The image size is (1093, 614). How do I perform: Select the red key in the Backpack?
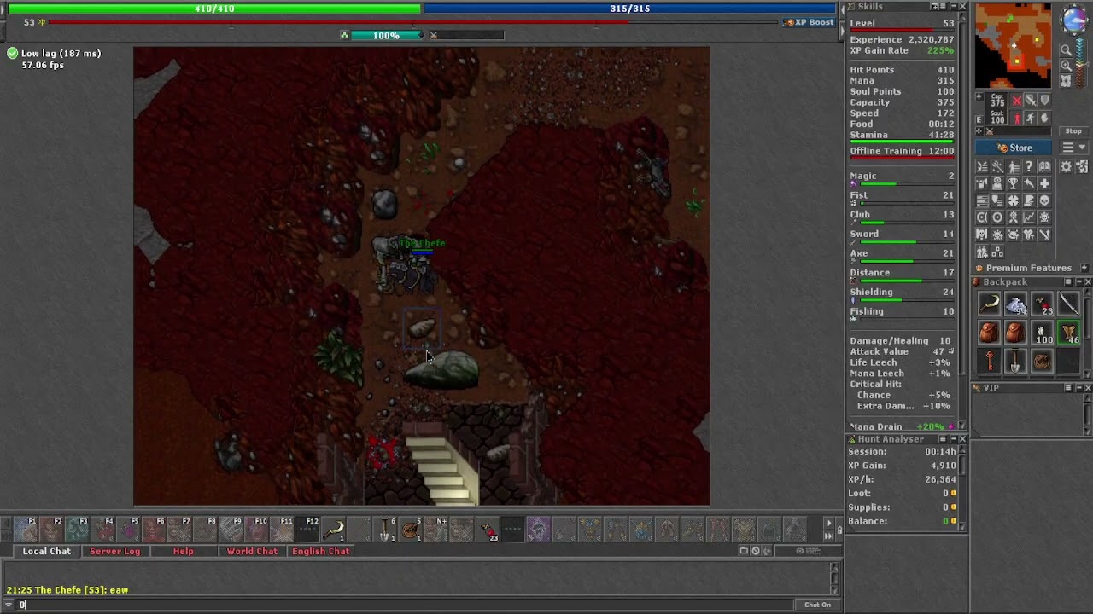pos(989,361)
